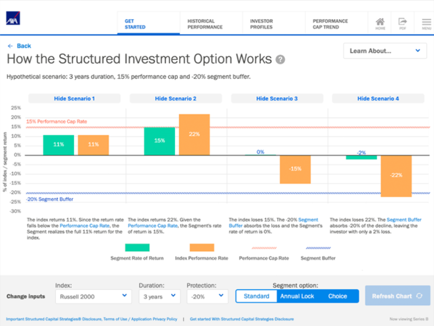Expand the Duration dropdown set to 3 years
The width and height of the screenshot is (434, 326).
(159, 296)
